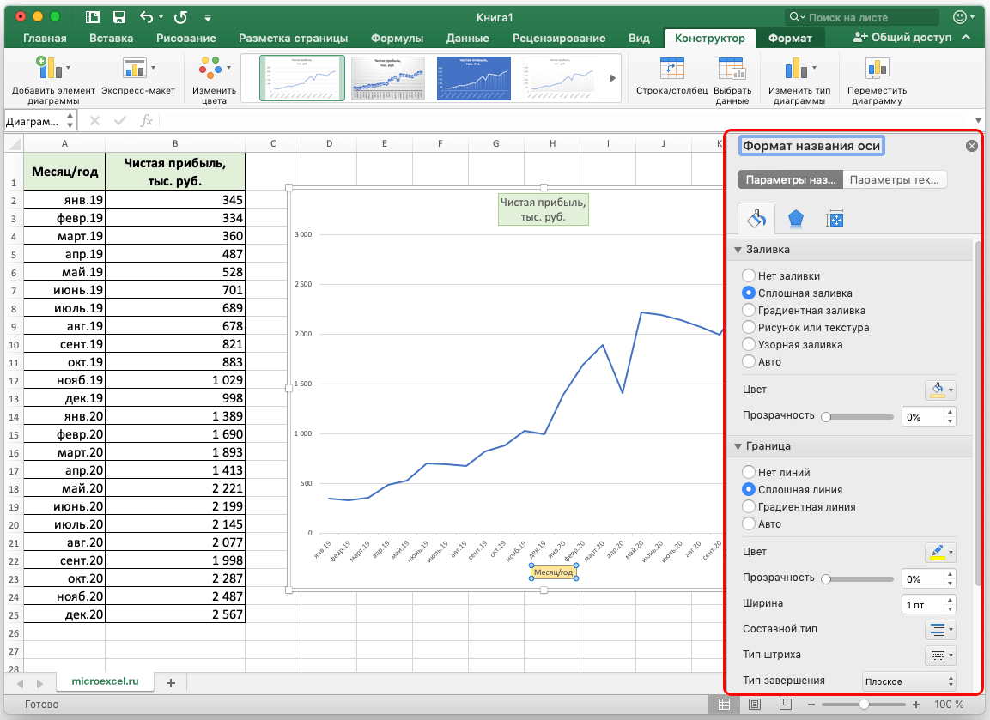Switch to Normal view icon in status bar
Screen dimensions: 990x720
(x=724, y=705)
